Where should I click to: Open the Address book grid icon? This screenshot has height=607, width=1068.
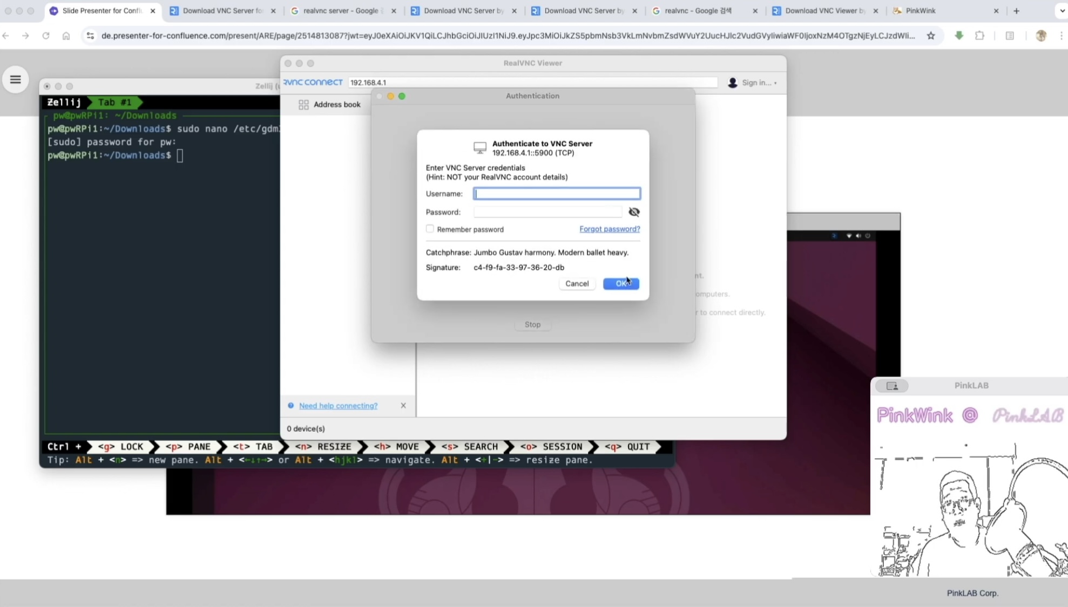303,105
